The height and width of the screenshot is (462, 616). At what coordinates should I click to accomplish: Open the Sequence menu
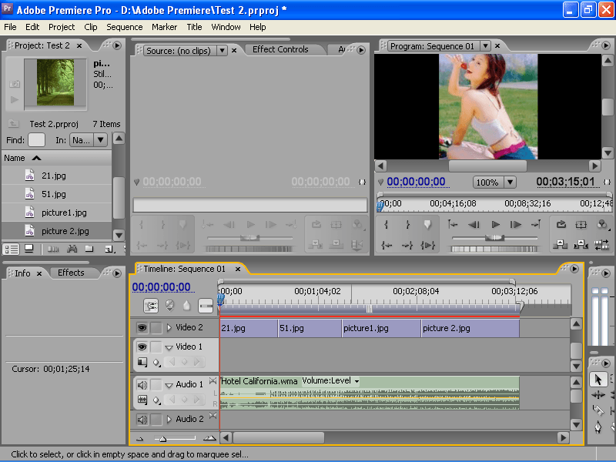124,27
